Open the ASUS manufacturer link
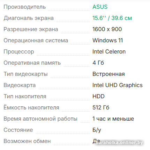This screenshot has height=150, width=150. tap(100, 7)
